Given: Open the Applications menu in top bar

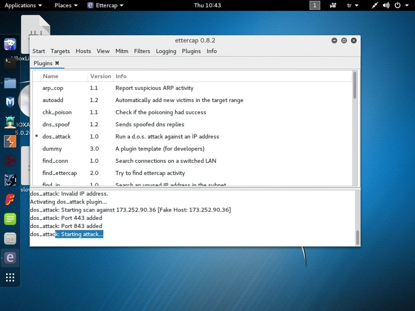Looking at the screenshot, I should tap(23, 5).
